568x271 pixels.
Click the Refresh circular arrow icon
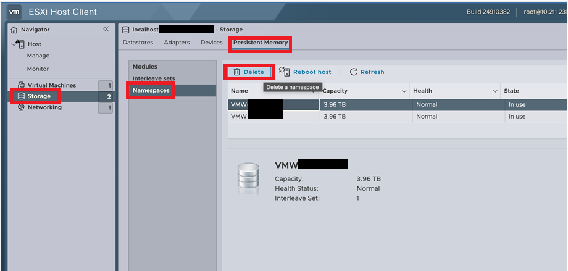click(x=354, y=72)
